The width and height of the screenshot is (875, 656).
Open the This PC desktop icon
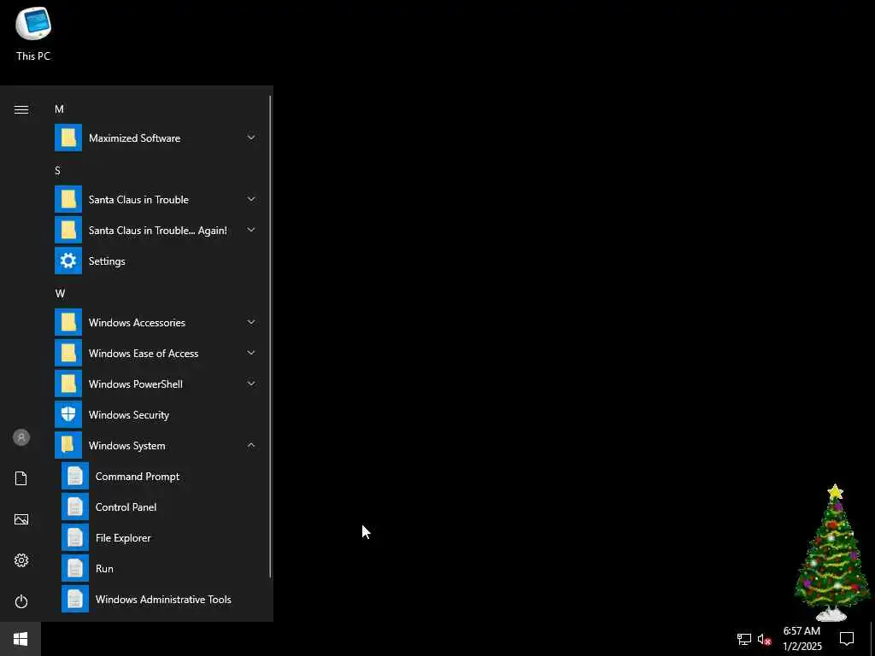click(33, 33)
